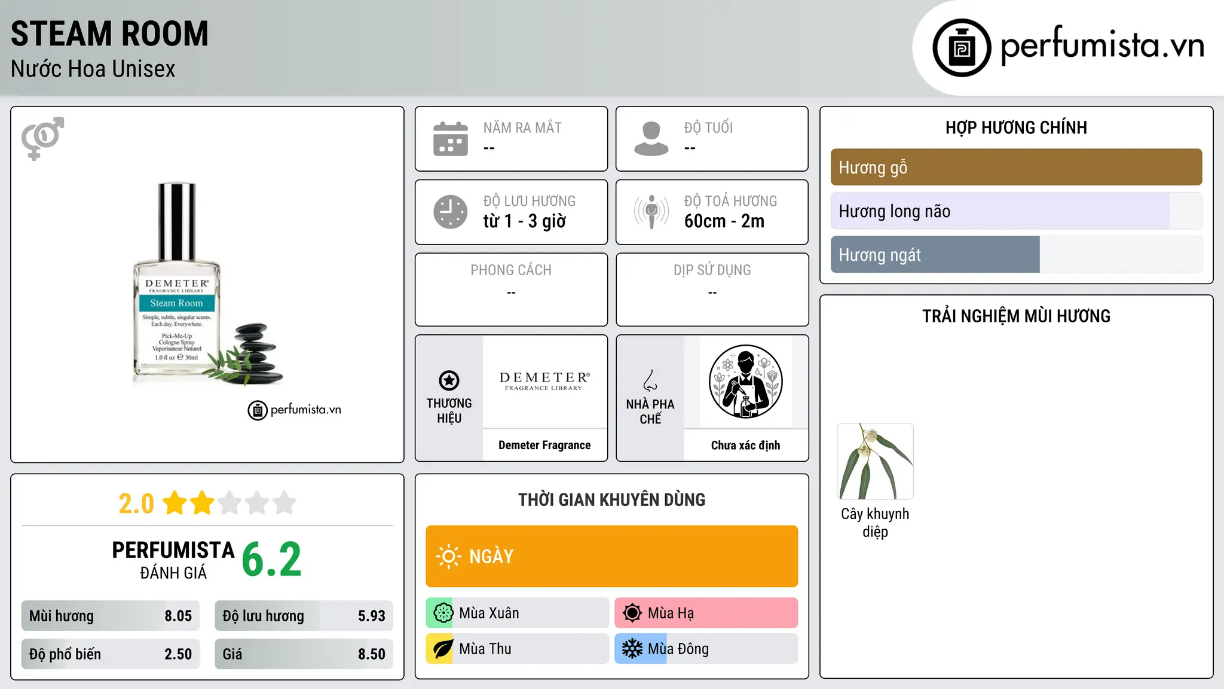Click the Nước Hoa Unisex subtitle

(93, 69)
